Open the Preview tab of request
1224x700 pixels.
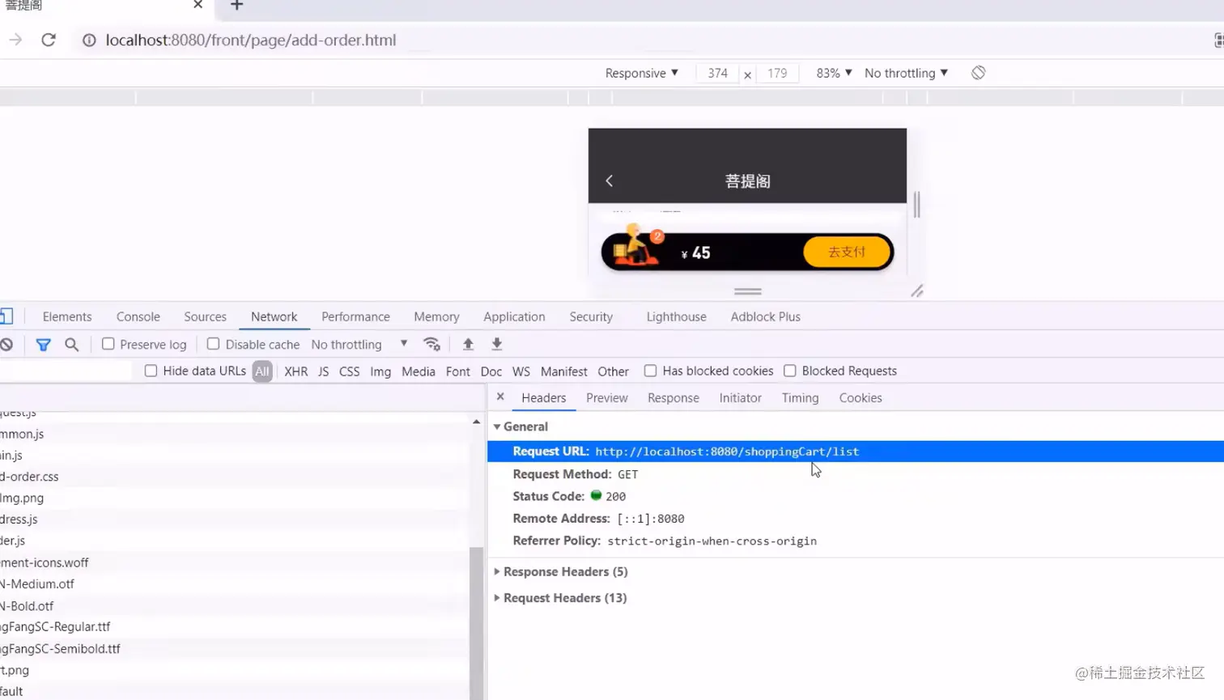(x=606, y=398)
